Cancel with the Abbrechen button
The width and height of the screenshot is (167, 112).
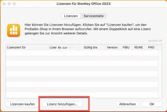coord(127,104)
